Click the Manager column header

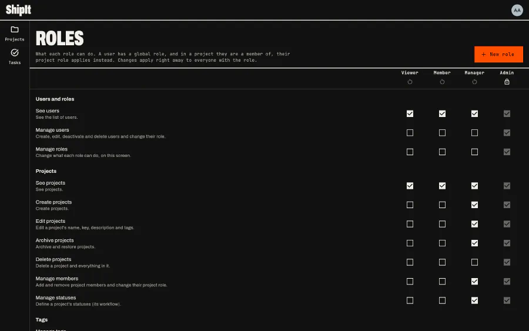click(474, 73)
